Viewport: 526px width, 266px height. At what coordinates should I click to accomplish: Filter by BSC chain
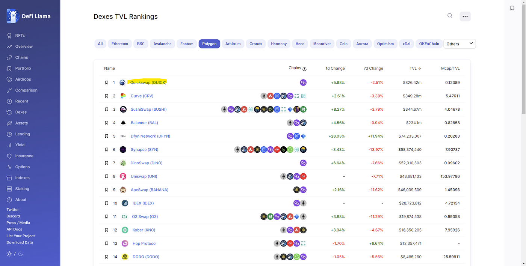click(141, 44)
